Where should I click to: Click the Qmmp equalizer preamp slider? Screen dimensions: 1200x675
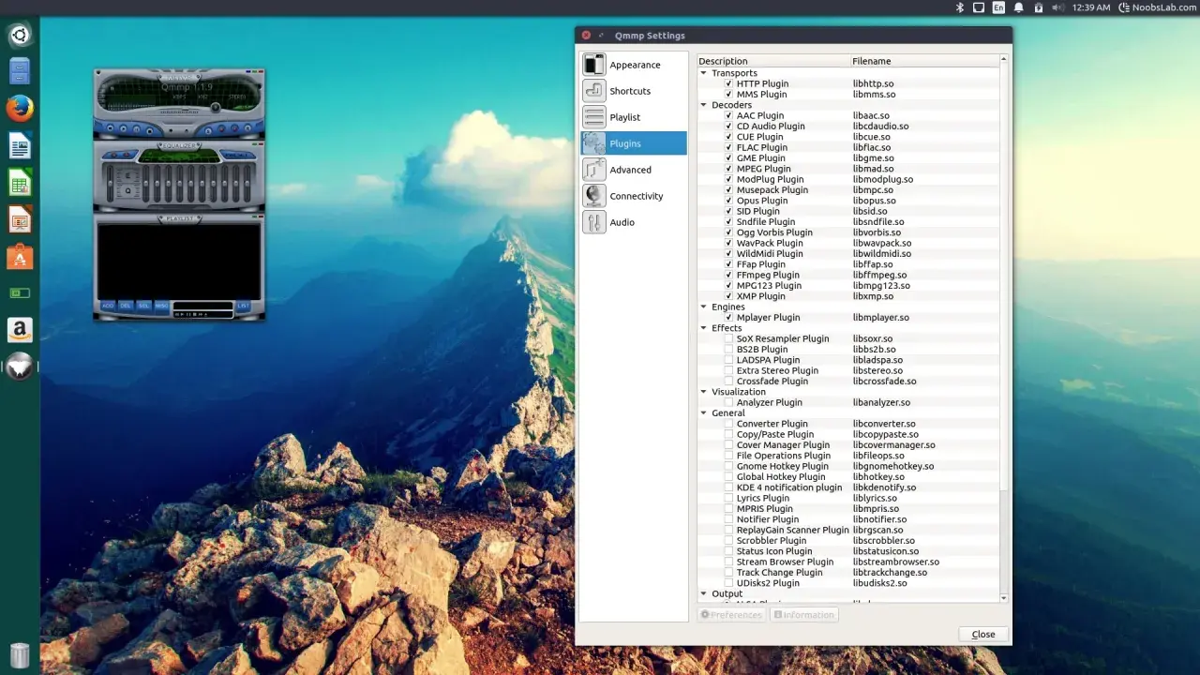(x=112, y=183)
